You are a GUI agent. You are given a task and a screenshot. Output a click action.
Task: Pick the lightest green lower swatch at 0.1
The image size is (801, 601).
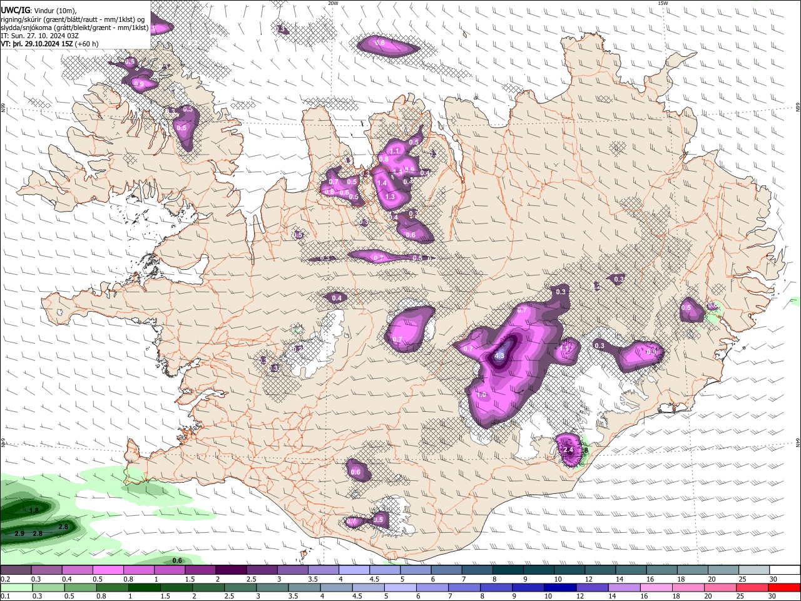click(x=16, y=588)
